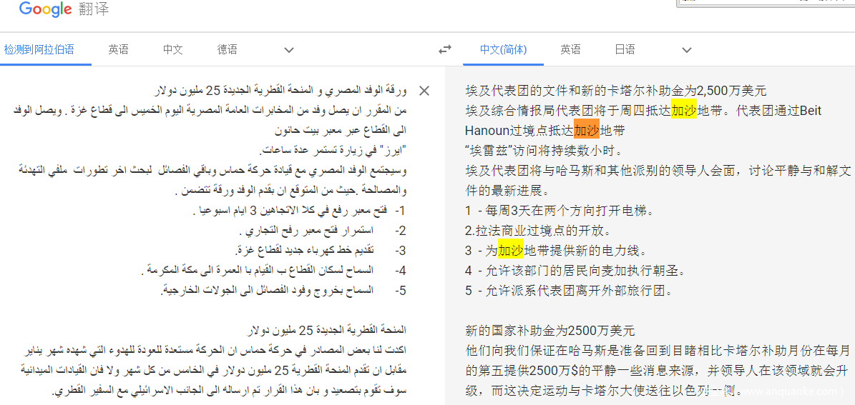Switch the translation target to 日语
Viewport: 855px width, 405px height.
pos(625,49)
